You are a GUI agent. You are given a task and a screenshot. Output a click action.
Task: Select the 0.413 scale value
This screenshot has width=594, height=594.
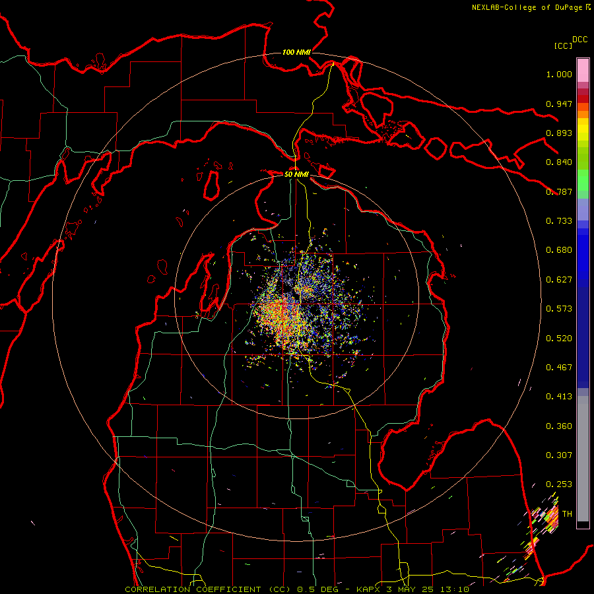pos(559,397)
